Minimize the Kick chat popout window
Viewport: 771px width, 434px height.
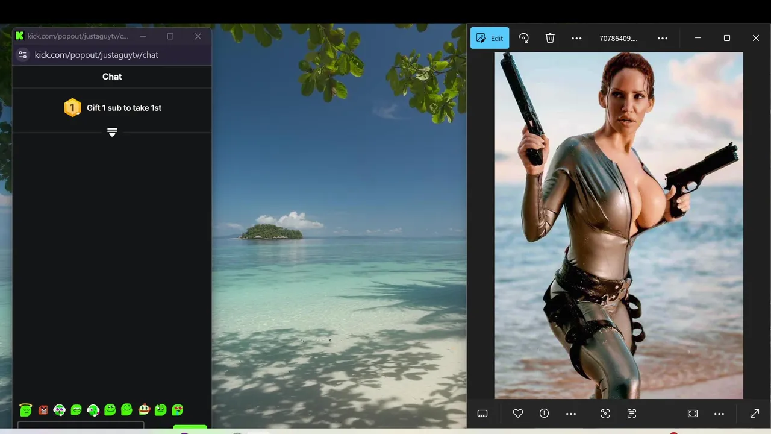(x=143, y=36)
